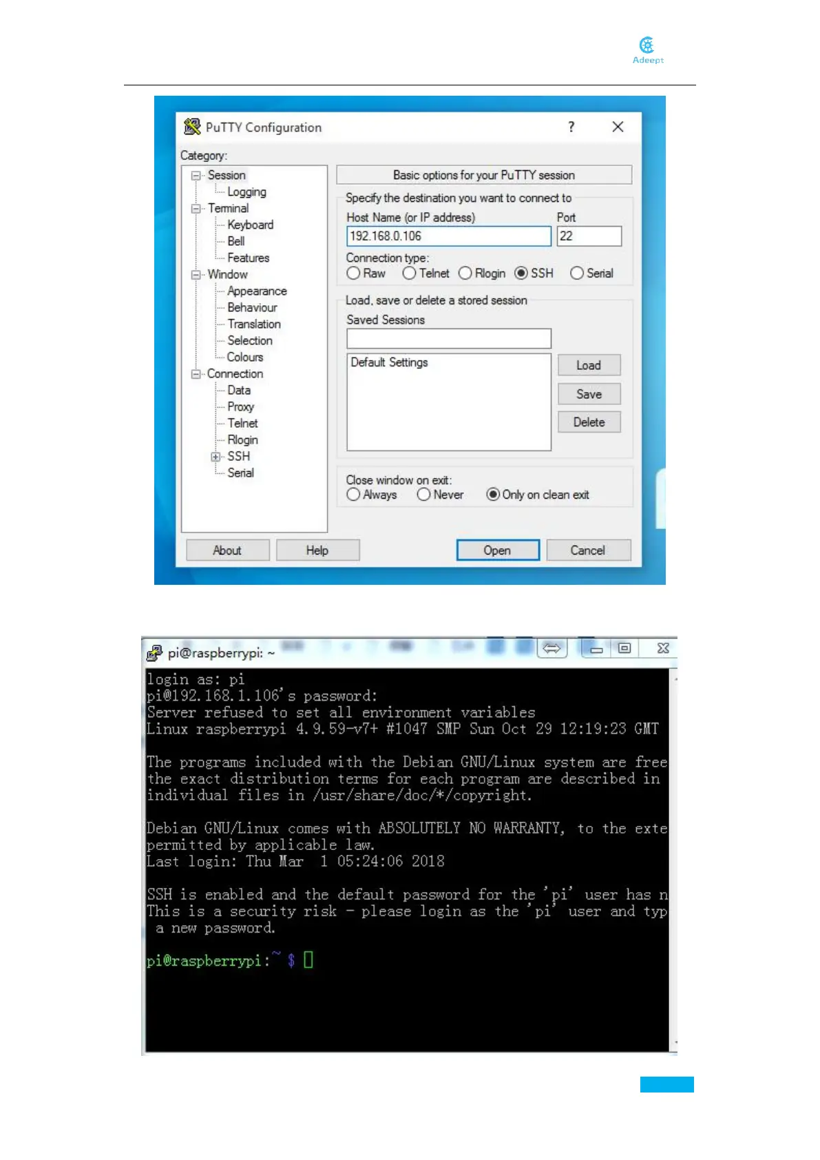Select the Telnet connection type radio
820x1160 pixels.
click(x=409, y=273)
